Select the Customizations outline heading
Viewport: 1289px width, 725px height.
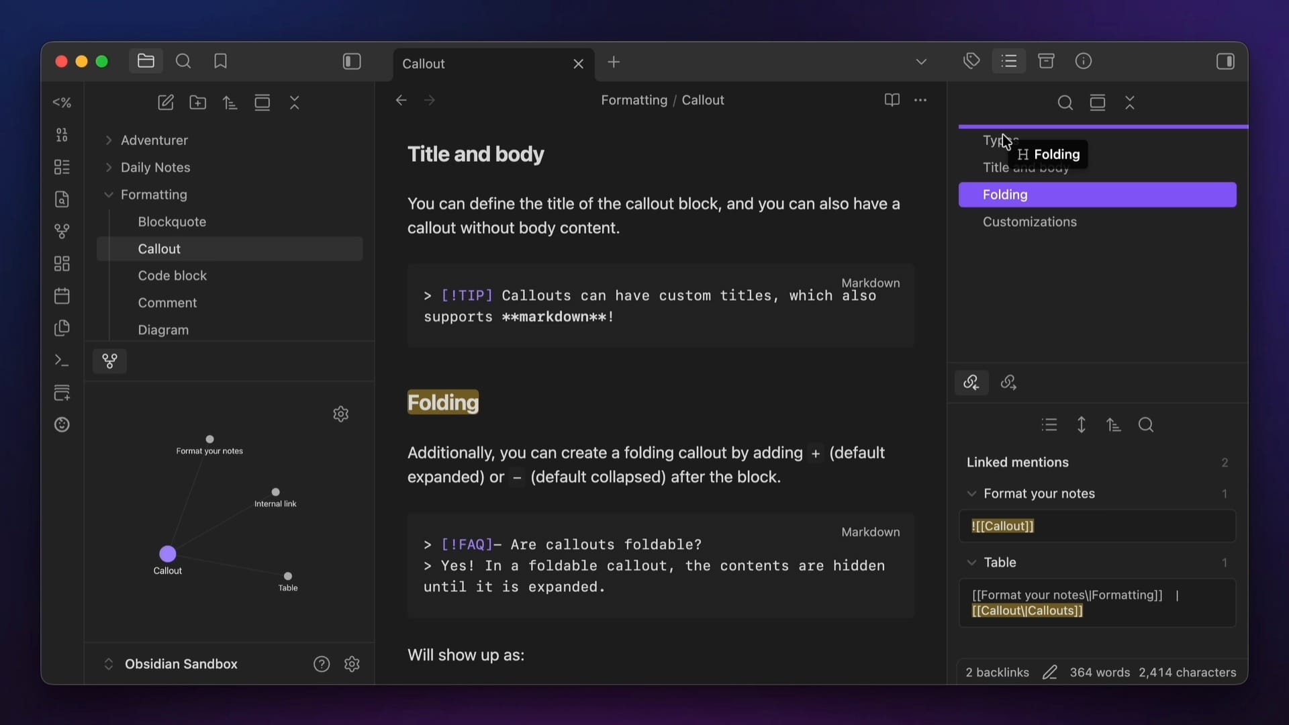[x=1029, y=222]
